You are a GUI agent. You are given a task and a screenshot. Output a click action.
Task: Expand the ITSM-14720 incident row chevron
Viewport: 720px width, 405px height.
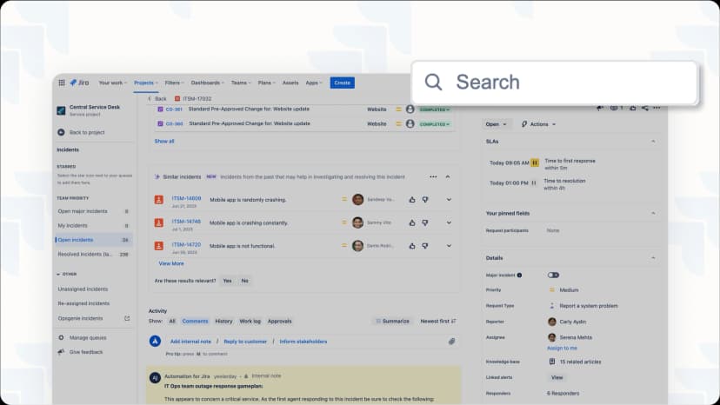[x=449, y=246]
